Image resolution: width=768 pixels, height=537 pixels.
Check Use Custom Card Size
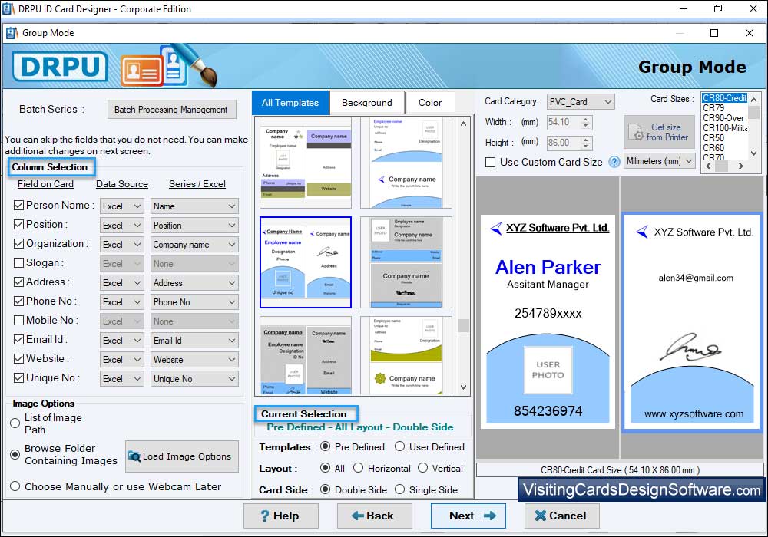pos(490,163)
